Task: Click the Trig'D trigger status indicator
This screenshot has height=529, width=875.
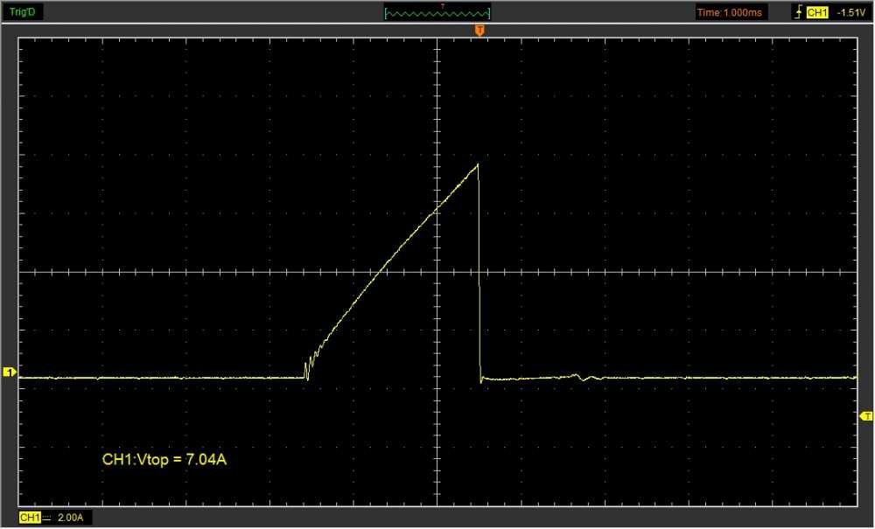Action: tap(21, 12)
